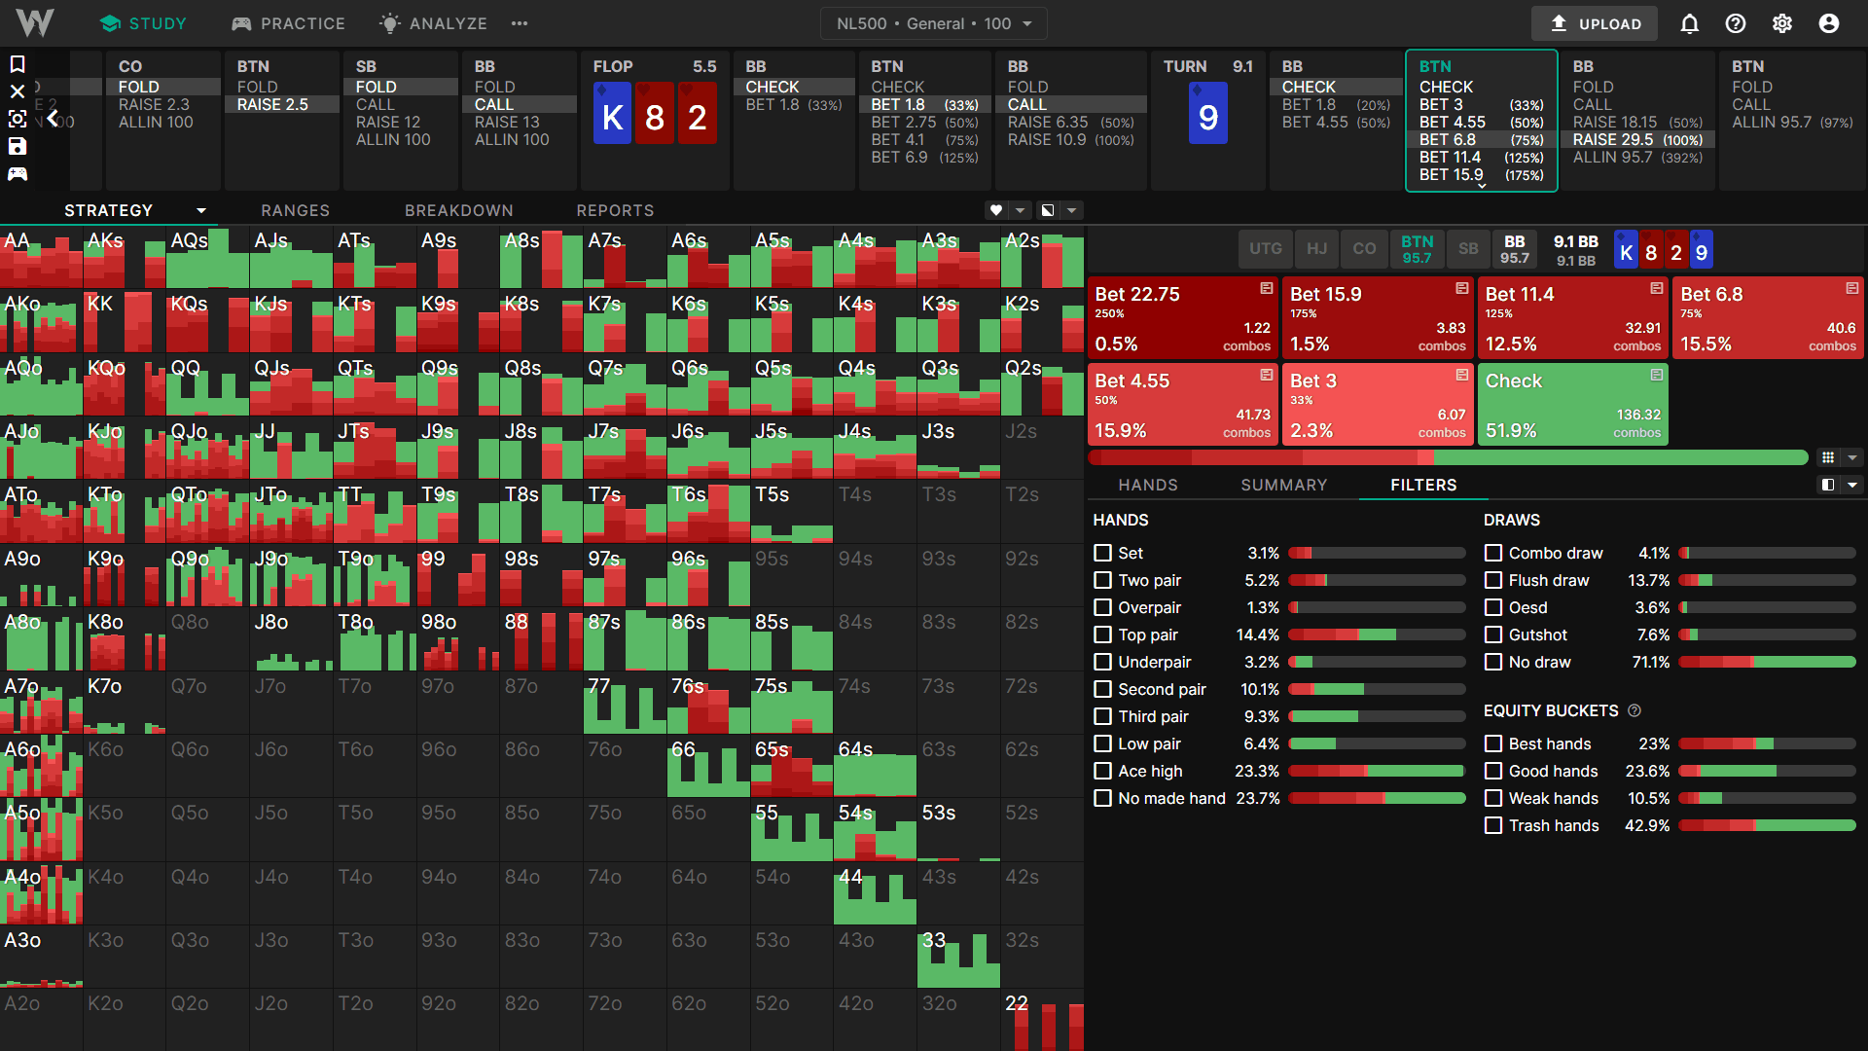1868x1051 pixels.
Task: Click details icon on Bet 22.75 card
Action: 1266,289
